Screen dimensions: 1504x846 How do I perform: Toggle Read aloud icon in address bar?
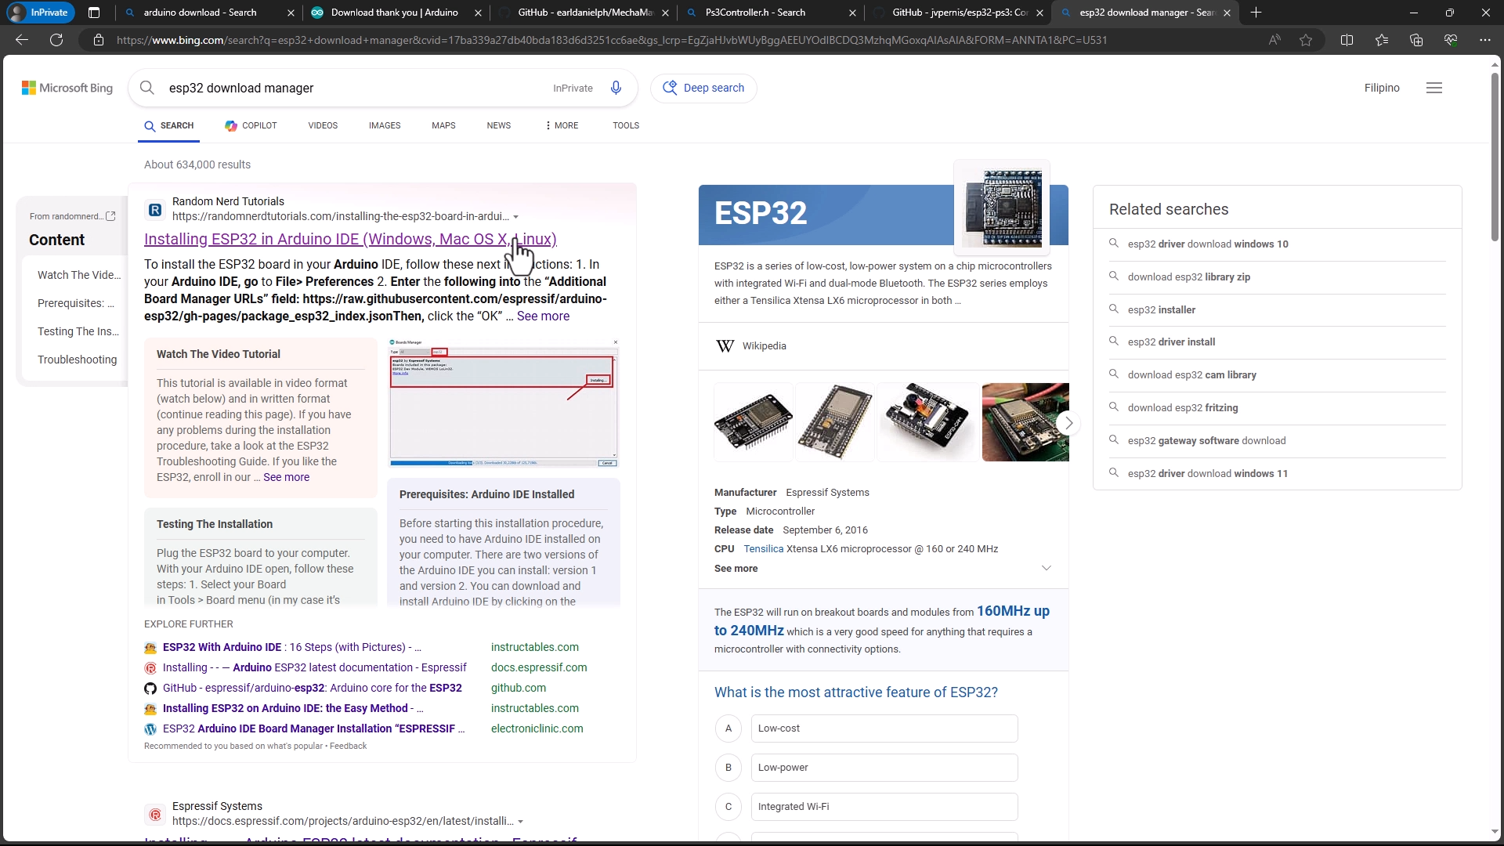(1274, 40)
